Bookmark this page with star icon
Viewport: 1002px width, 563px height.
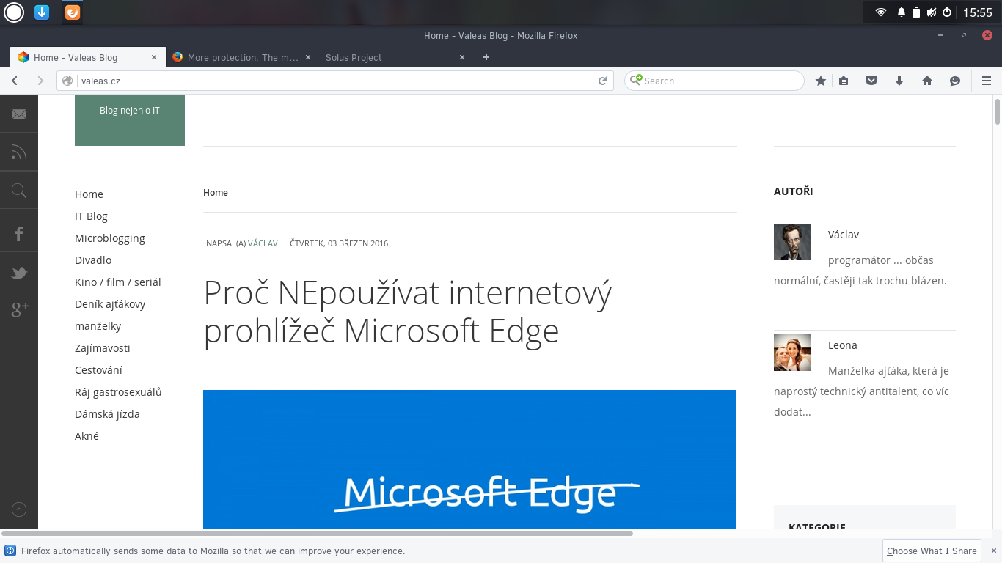point(821,81)
